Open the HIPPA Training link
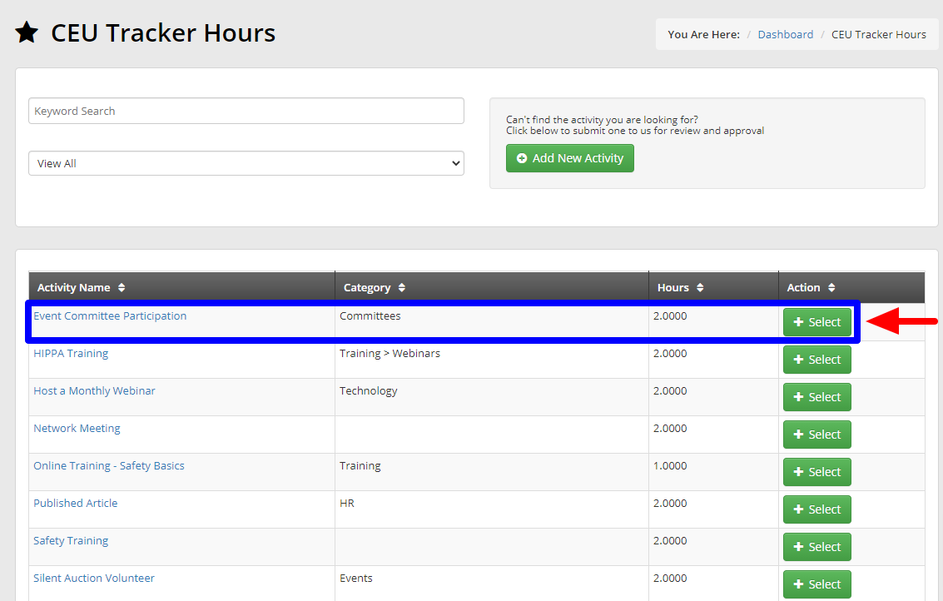Viewport: 943px width, 601px height. coord(71,353)
